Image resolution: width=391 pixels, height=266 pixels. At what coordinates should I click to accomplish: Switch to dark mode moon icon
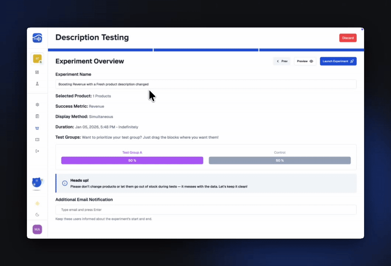point(37,215)
